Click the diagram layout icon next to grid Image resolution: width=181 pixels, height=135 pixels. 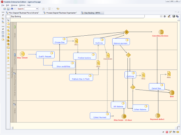(x=165, y=16)
